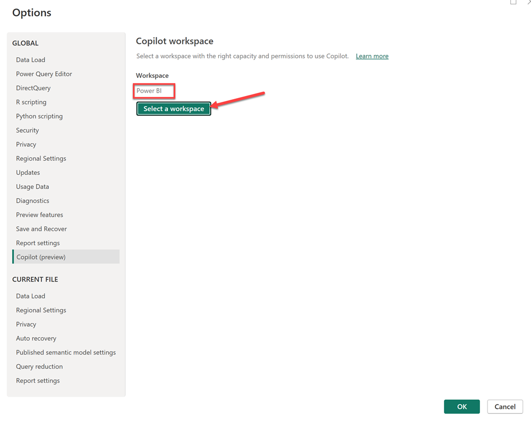Open the Query reduction options
This screenshot has width=531, height=421.
click(39, 366)
